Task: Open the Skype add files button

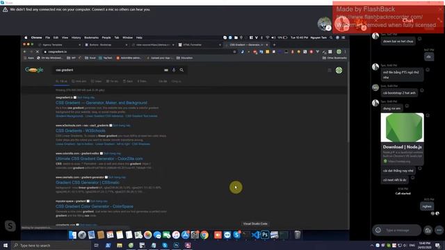Action: coord(428,230)
